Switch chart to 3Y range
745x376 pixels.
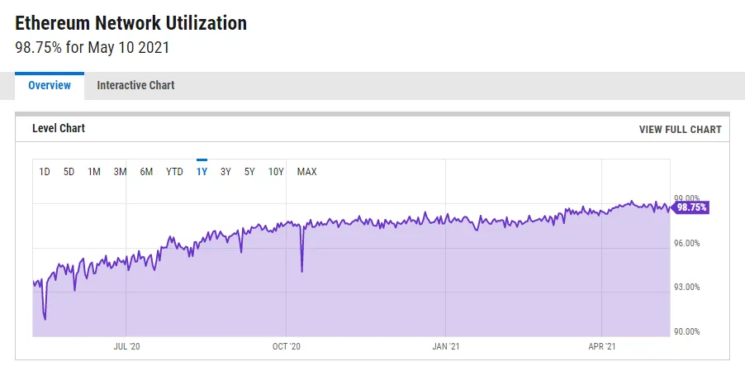point(225,172)
